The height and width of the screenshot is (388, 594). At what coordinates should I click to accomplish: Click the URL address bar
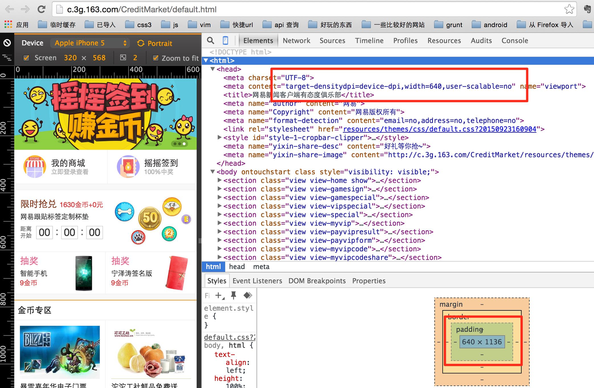coord(314,9)
